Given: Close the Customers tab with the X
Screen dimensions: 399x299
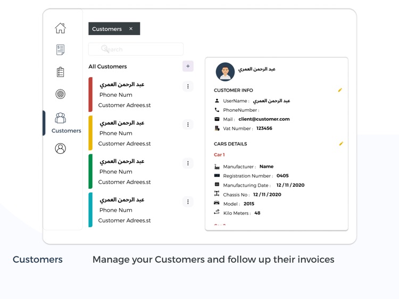Looking at the screenshot, I should pos(131,29).
